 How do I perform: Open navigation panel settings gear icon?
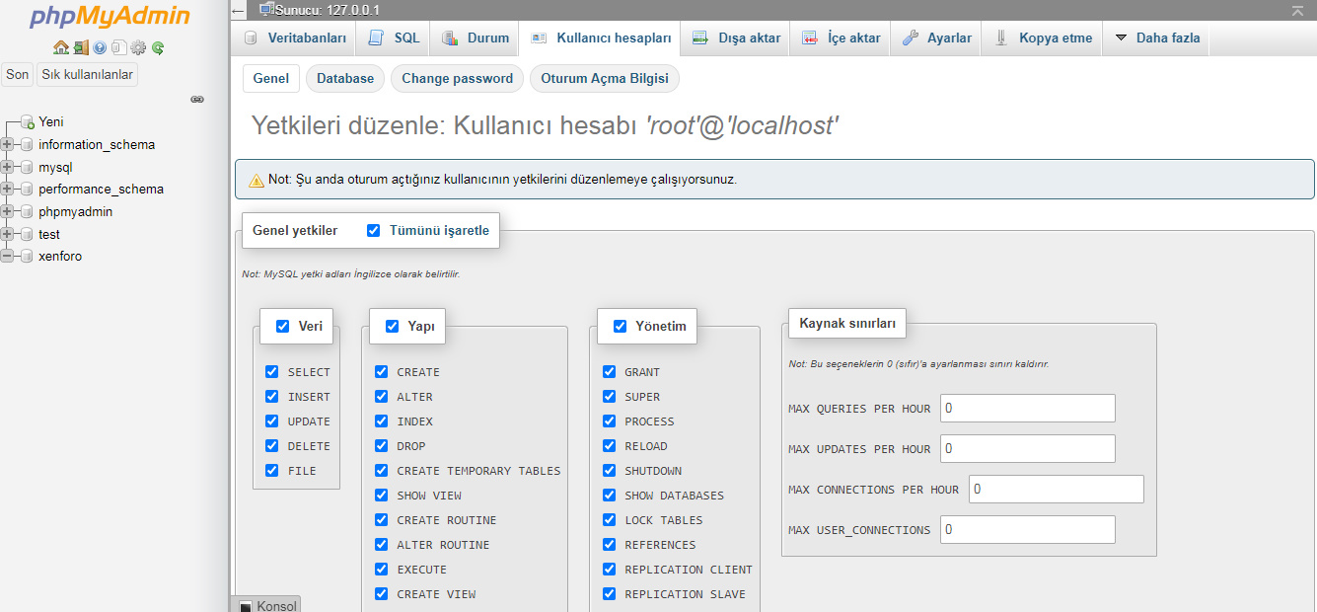[138, 47]
